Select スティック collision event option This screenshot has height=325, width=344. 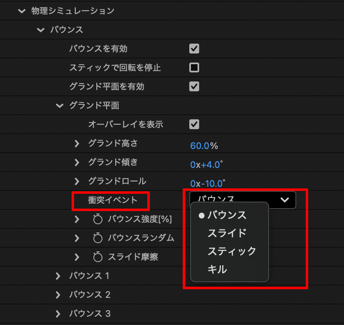232,251
